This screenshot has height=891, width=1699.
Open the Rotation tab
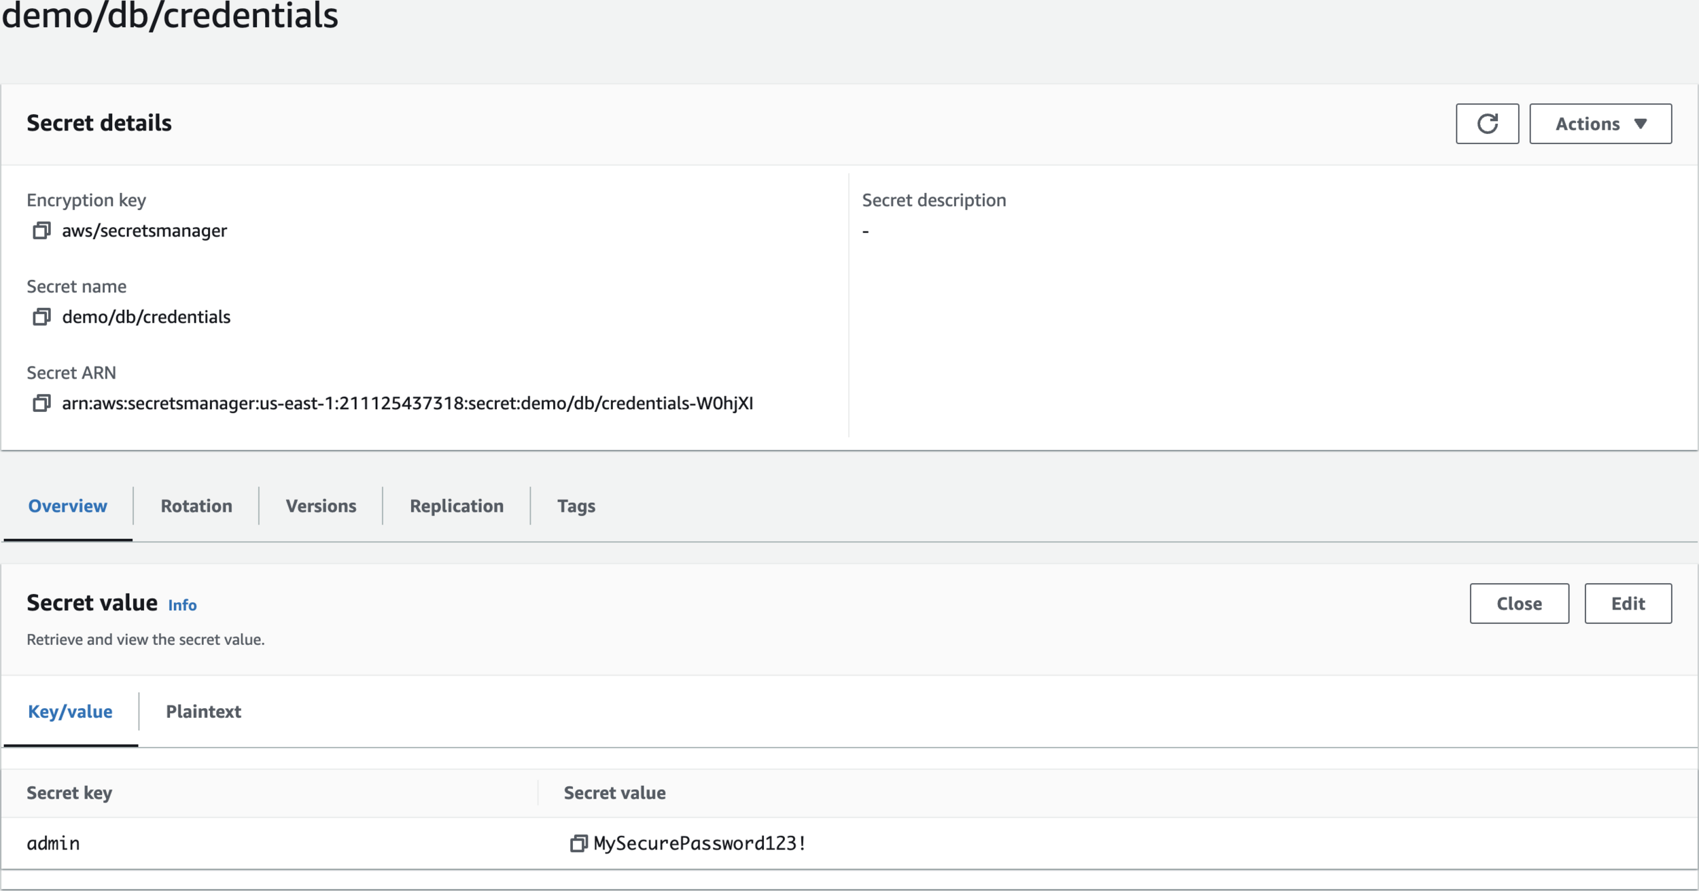pos(196,506)
